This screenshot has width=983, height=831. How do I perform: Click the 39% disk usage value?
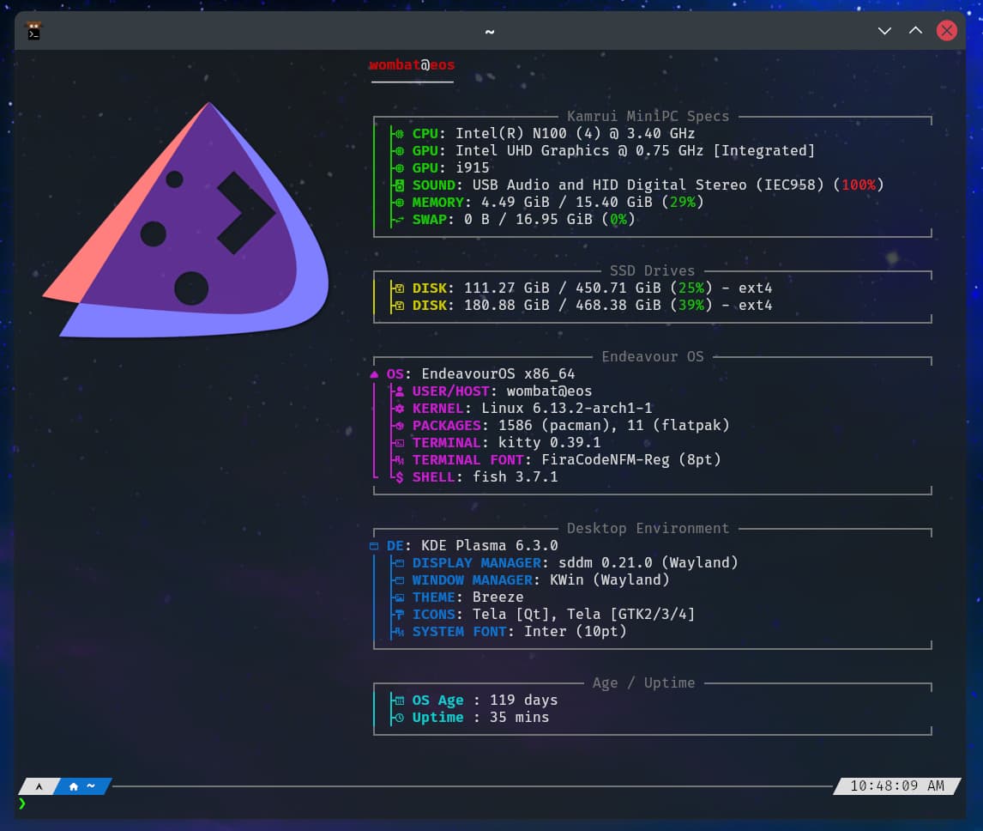(691, 306)
